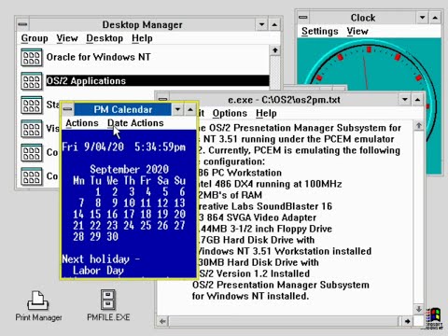Open the Group menu in Desktop Manager
The width and height of the screenshot is (448, 336).
[x=35, y=38]
